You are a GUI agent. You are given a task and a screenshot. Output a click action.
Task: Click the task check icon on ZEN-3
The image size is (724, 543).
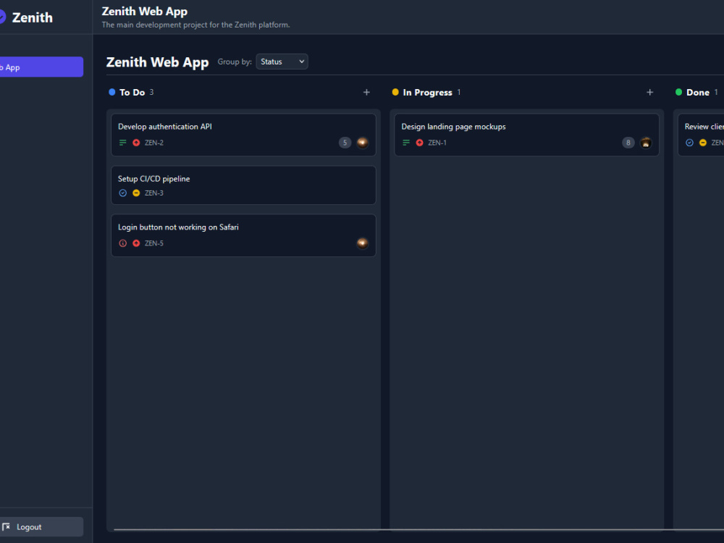123,193
